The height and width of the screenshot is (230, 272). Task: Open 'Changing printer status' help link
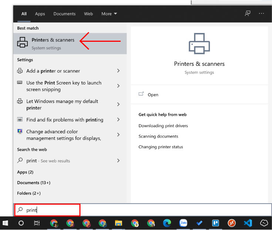[x=161, y=147]
